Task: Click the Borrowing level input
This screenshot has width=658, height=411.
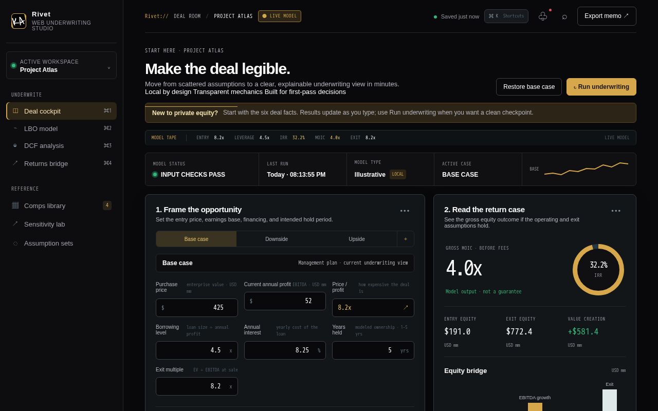Action: 197,350
